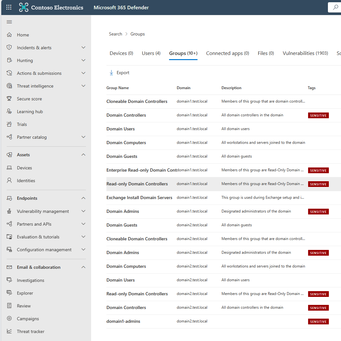Click the Learning hub icon
The width and height of the screenshot is (341, 341).
tap(9, 111)
